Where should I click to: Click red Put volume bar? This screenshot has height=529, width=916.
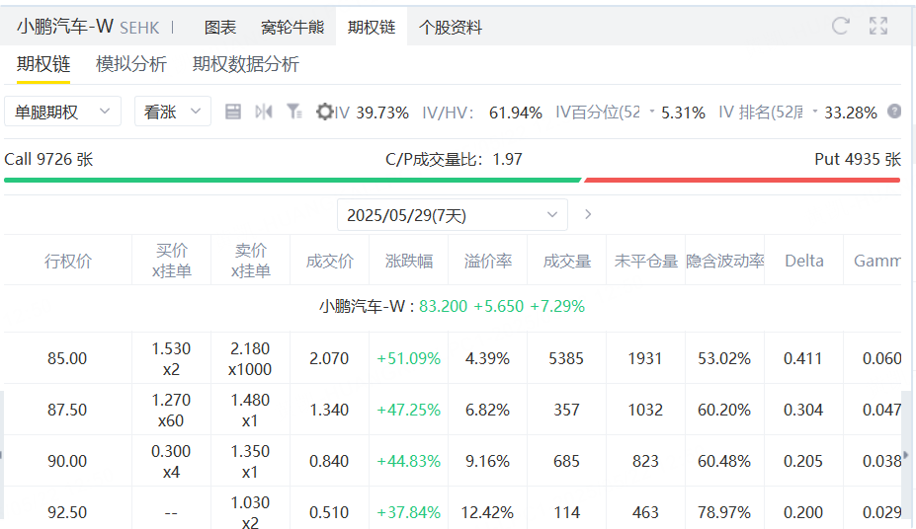(742, 181)
